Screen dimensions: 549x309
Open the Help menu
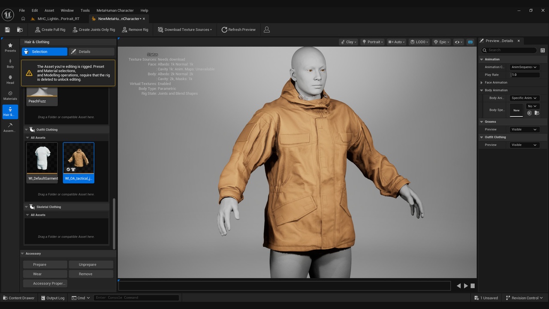[x=145, y=10]
